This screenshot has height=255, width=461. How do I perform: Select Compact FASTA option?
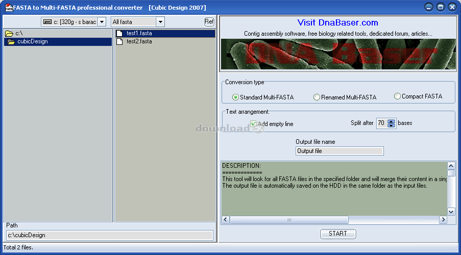[x=397, y=96]
